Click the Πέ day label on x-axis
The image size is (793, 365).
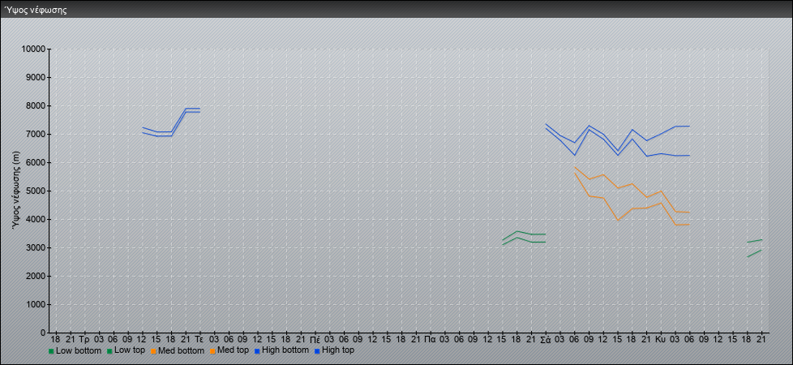[x=315, y=339]
